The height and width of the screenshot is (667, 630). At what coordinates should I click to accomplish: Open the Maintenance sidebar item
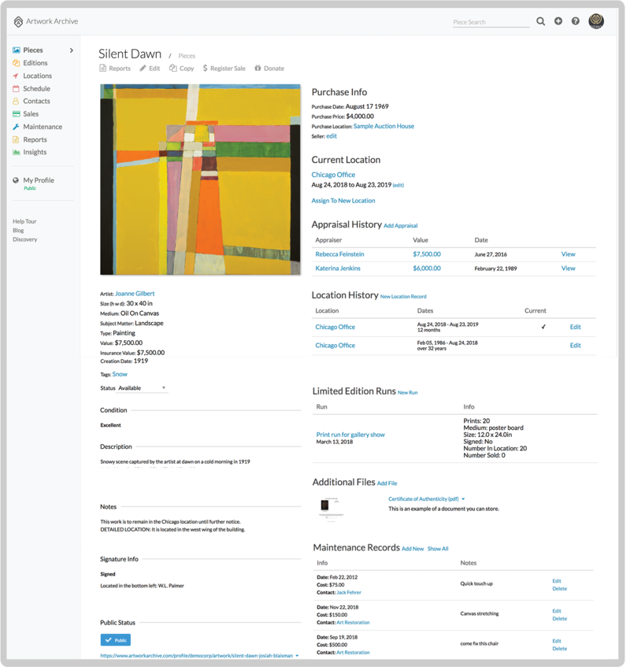43,127
